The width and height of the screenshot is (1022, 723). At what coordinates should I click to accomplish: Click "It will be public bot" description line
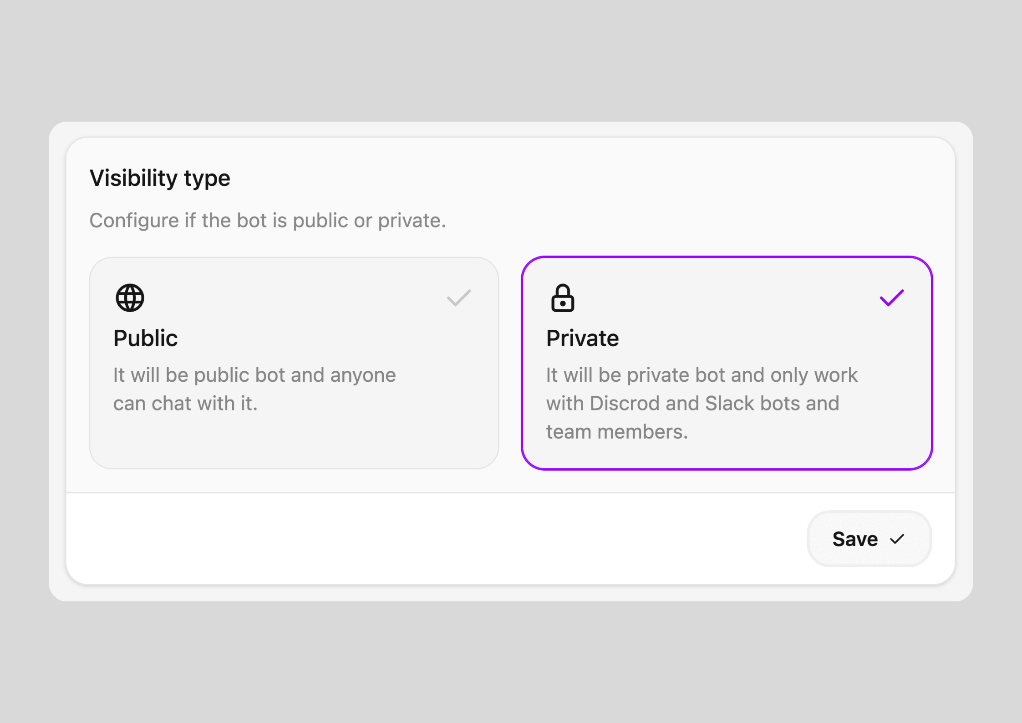coord(254,375)
